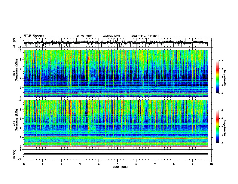238x184 pixels.
Task: Click the ch.1 frequency tick "10"
Action: click(x=20, y=50)
